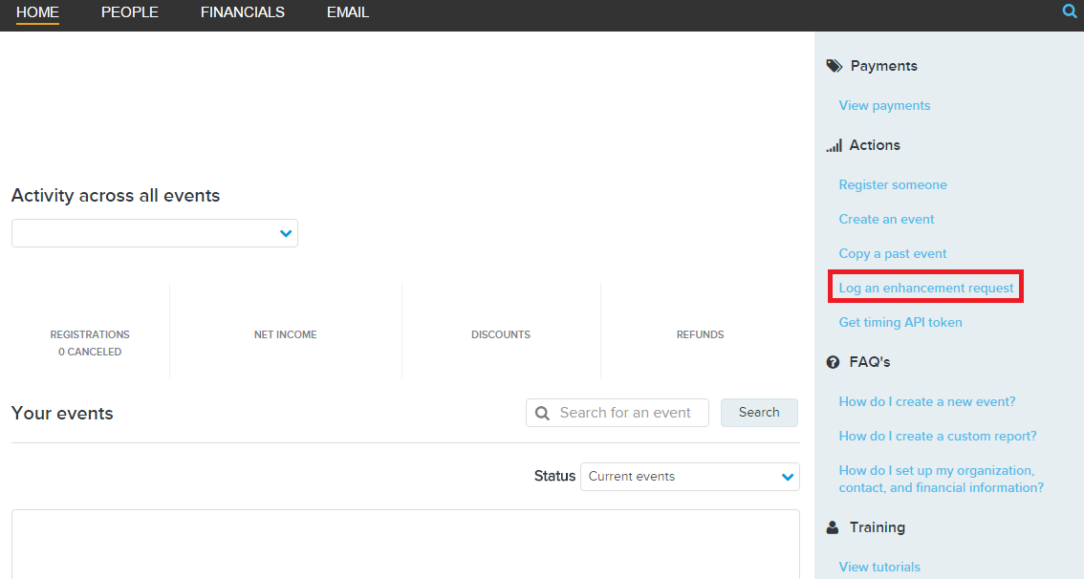Click Get timing API token
The image size is (1084, 579).
(898, 322)
